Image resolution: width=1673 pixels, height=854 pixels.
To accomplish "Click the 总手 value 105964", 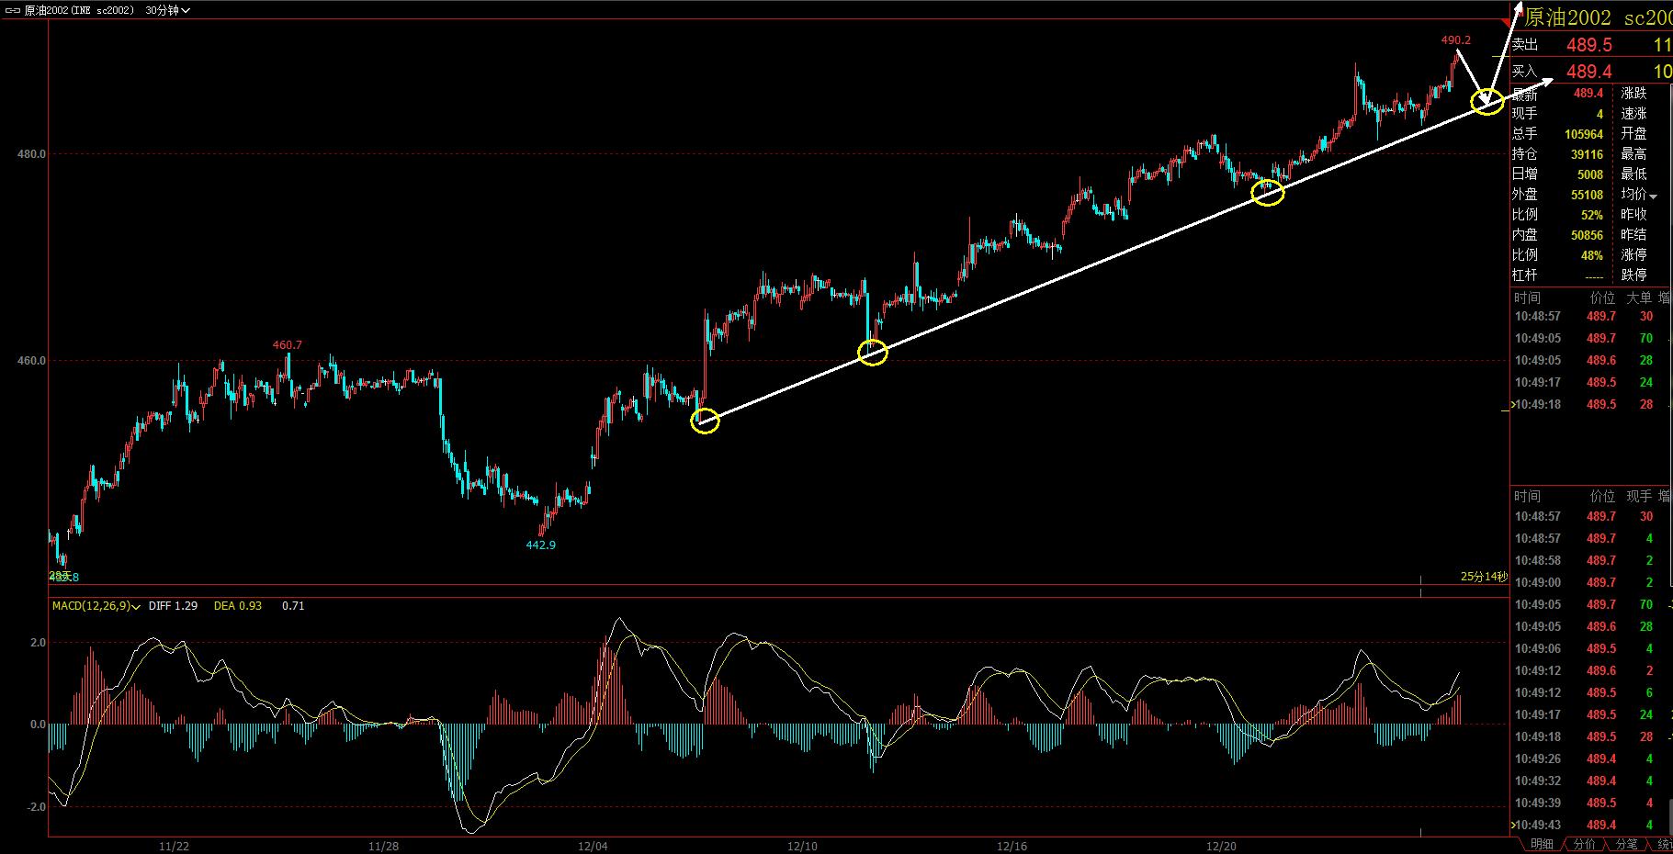I will tap(1584, 134).
